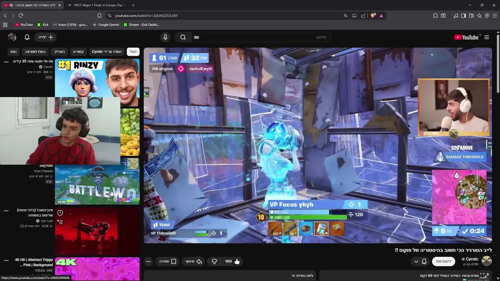Click the Join (להצטרפות) button
This screenshot has height=281, width=500.
(x=443, y=261)
